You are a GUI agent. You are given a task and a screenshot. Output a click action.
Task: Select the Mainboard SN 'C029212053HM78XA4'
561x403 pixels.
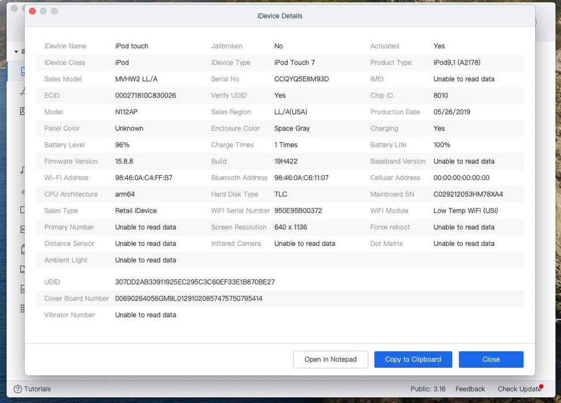(468, 194)
